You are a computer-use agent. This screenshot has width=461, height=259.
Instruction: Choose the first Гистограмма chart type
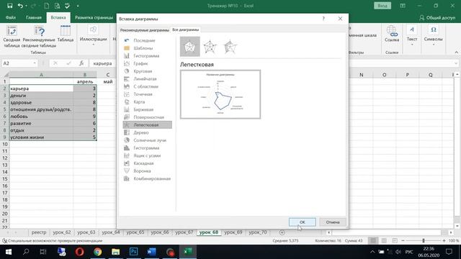(147, 56)
